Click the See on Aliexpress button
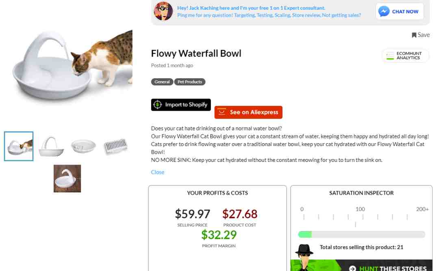 [x=248, y=112]
